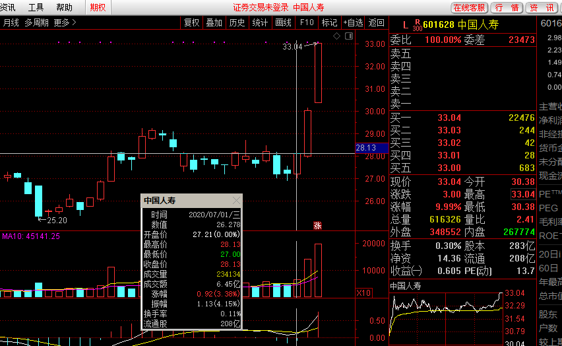Open the 帮助 menu
Image resolution: width=562 pixels, height=346 pixels.
point(65,7)
